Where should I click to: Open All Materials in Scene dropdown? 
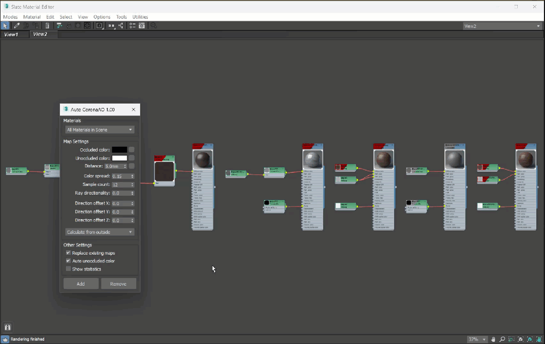coord(99,130)
